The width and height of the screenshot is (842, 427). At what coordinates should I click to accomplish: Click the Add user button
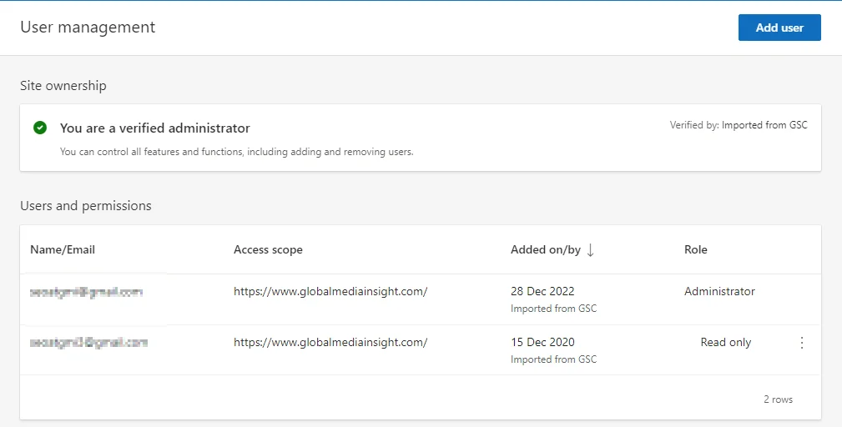coord(779,28)
